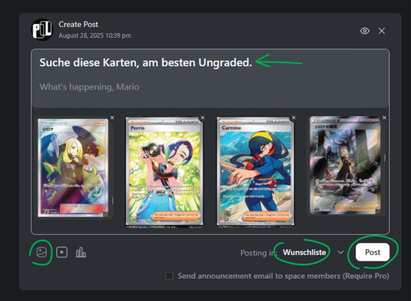Click the add video icon
The image size is (411, 301).
[62, 253]
